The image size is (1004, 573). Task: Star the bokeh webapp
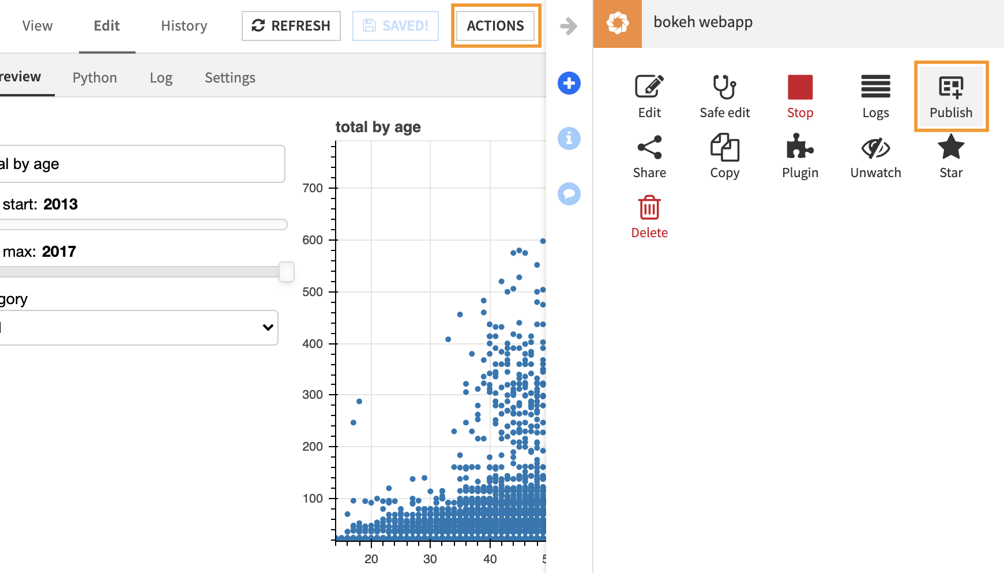coord(951,157)
